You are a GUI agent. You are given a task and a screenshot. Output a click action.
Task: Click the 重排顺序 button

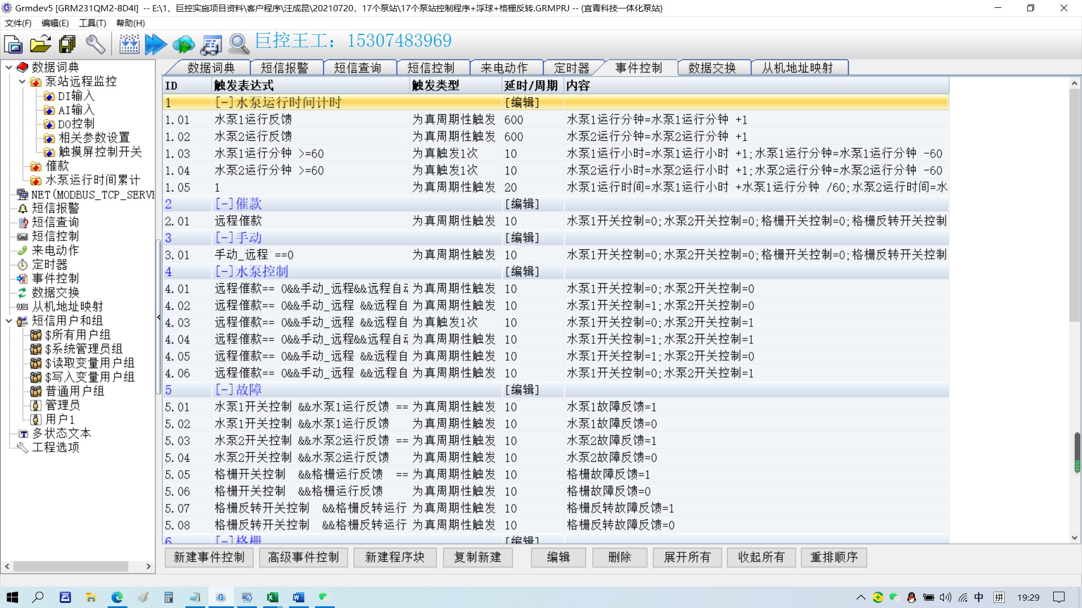click(x=833, y=557)
